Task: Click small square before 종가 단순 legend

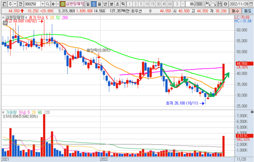Action: click(26, 17)
